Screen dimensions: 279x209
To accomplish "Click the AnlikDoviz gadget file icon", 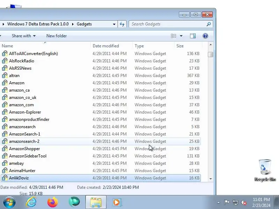I will (5, 178).
